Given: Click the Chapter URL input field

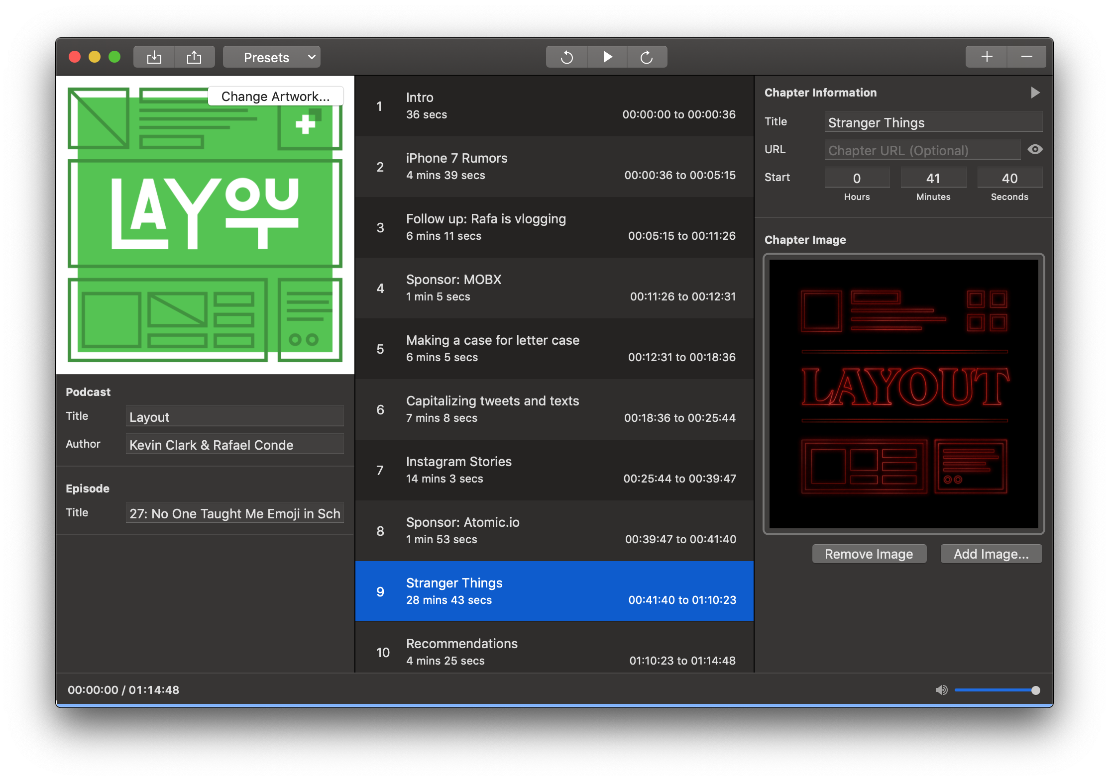Looking at the screenshot, I should pos(922,150).
